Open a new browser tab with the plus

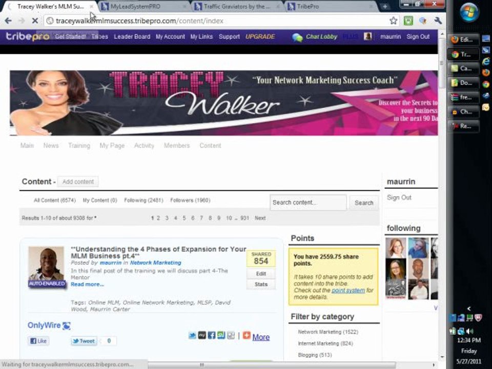pyautogui.click(x=385, y=7)
